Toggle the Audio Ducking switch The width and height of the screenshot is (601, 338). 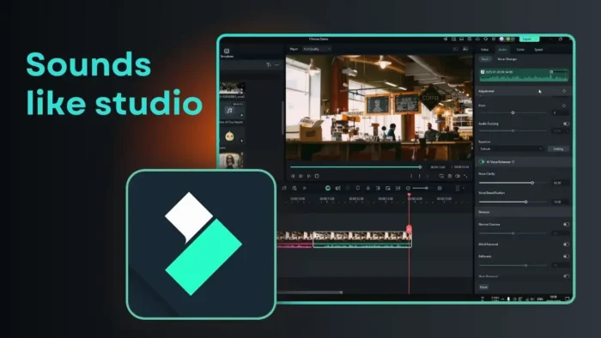pyautogui.click(x=566, y=124)
